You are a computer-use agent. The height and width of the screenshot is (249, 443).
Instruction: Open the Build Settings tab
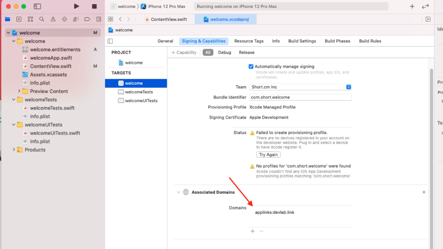[302, 41]
